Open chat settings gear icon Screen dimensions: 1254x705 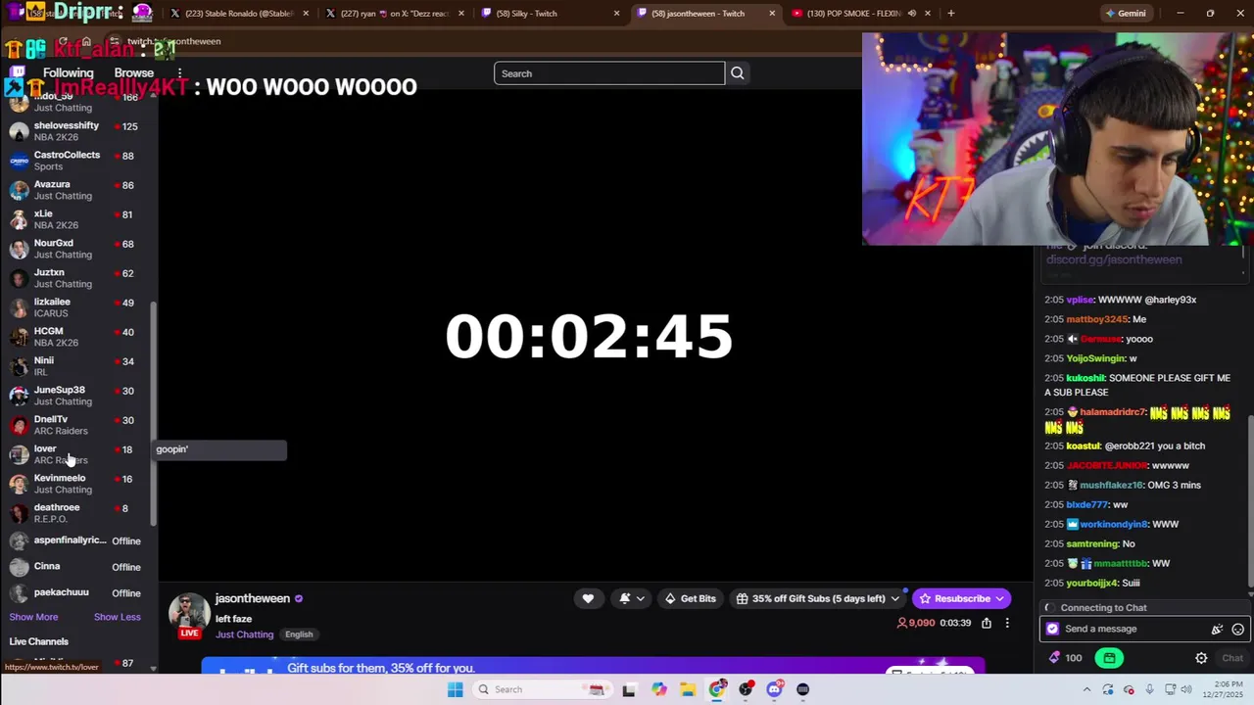coord(1201,658)
